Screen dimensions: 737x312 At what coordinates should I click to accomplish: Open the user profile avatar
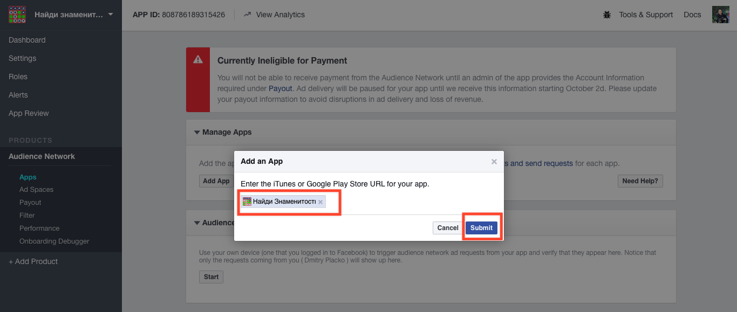pyautogui.click(x=721, y=15)
